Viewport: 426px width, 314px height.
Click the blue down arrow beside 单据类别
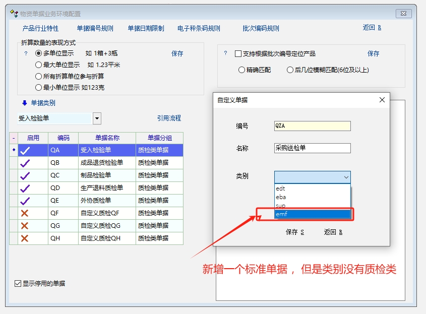point(24,103)
